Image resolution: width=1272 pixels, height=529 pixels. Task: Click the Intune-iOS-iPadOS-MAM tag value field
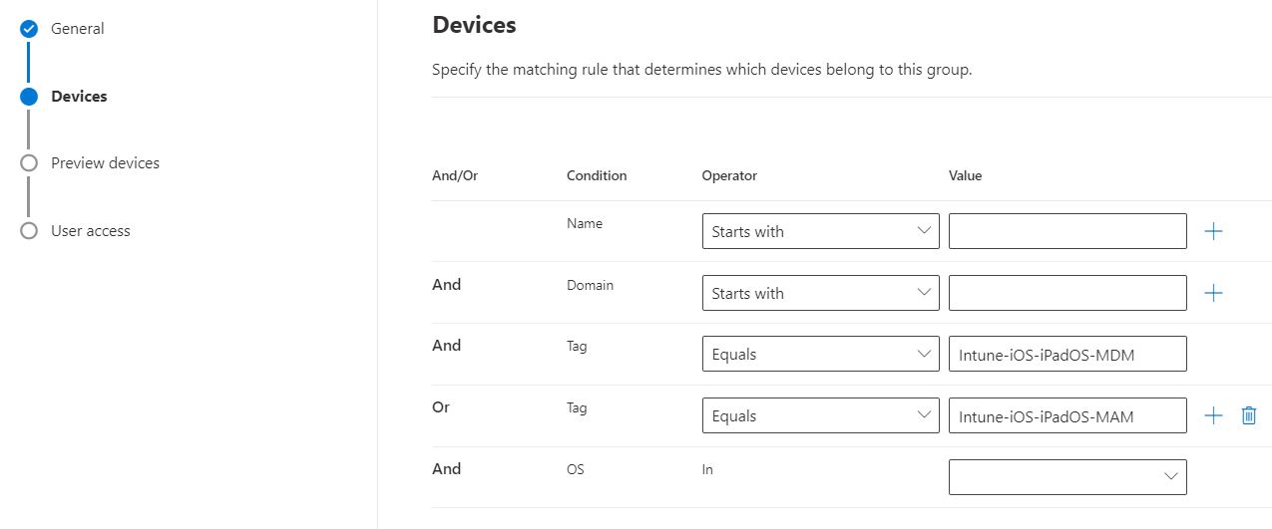coord(1067,415)
